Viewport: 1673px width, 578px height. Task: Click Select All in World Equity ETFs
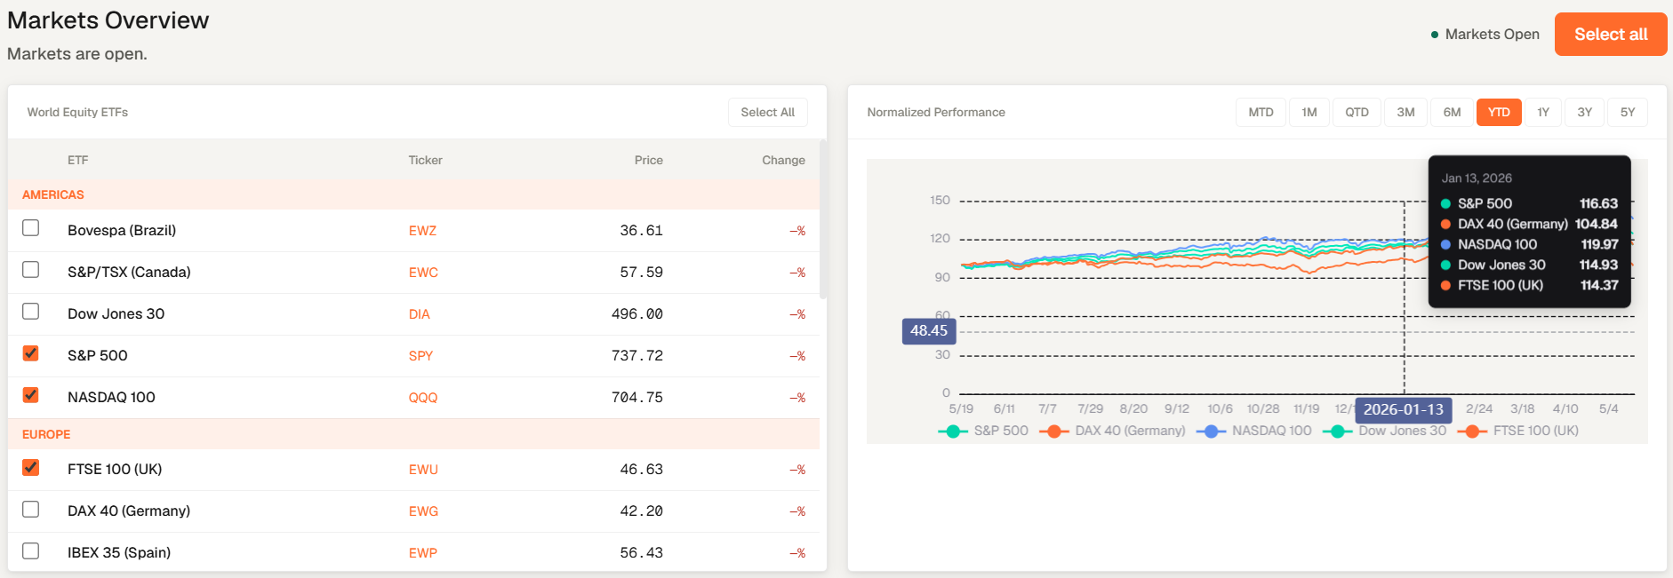(x=768, y=112)
